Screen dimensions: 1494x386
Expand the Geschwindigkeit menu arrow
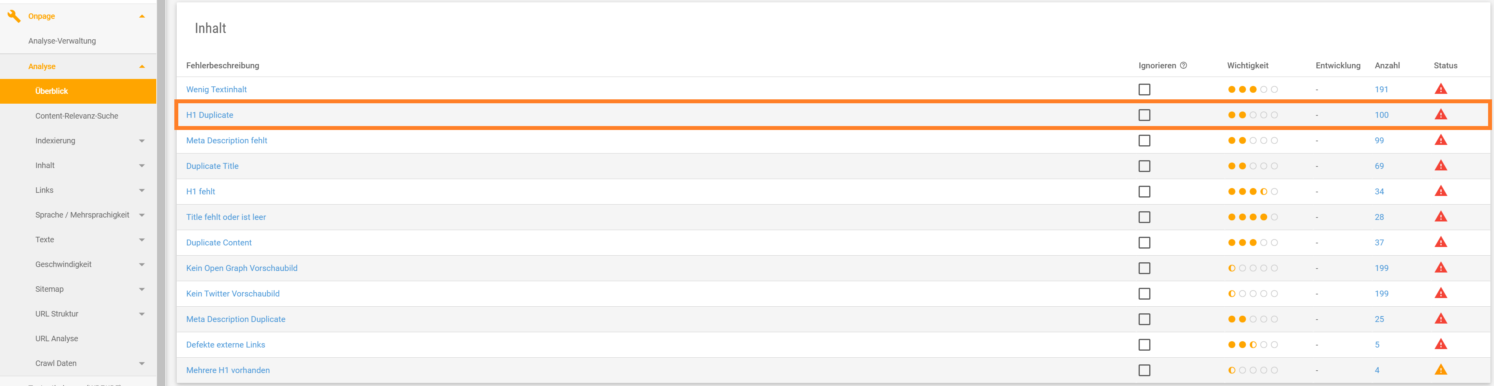142,265
